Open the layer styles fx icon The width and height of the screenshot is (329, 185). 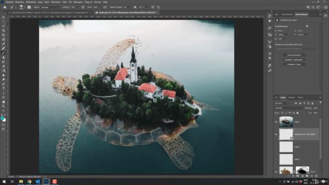point(293,176)
